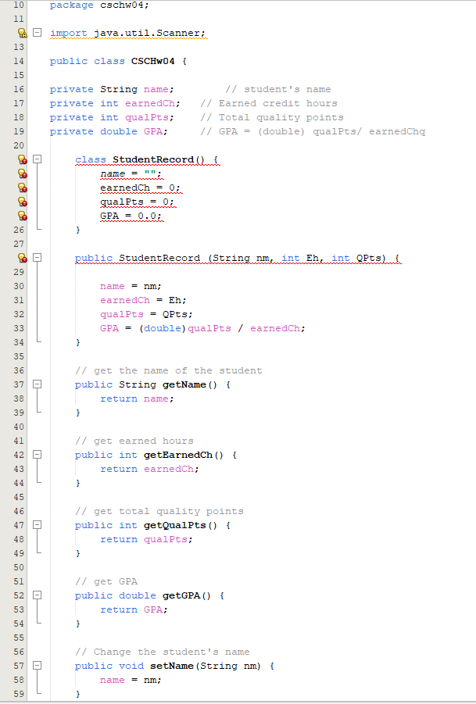Viewport: 476px width, 704px height.
Task: Collapse the StudentRecord(String nm...) constructor fold
Action: pos(38,258)
